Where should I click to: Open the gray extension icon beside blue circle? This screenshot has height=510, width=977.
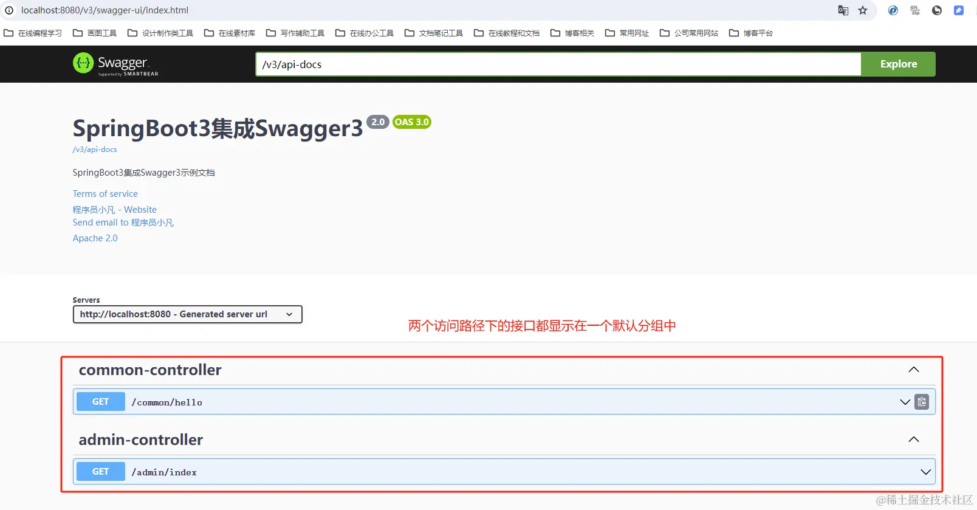pos(915,10)
